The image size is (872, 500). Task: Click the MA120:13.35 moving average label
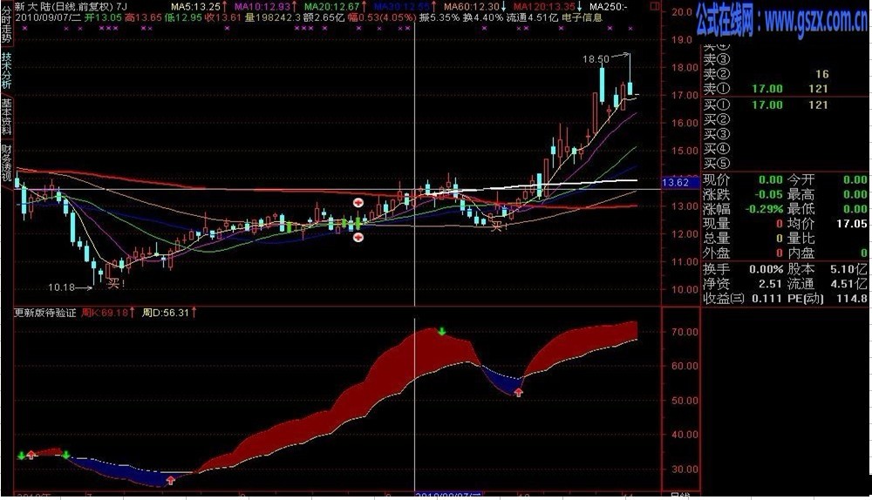point(544,7)
